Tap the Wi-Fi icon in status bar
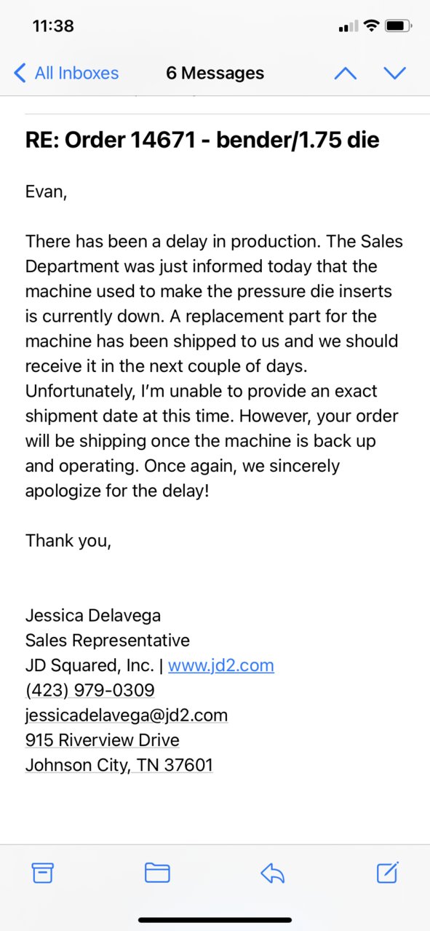 372,26
